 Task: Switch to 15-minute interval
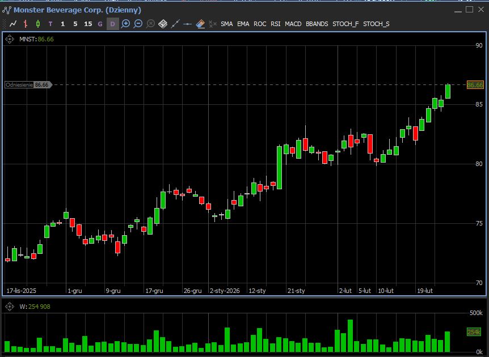point(88,24)
